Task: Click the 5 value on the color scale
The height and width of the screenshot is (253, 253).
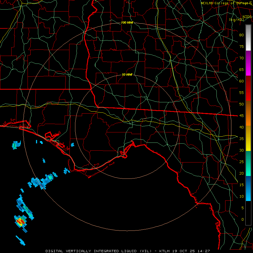Action: 243,208
